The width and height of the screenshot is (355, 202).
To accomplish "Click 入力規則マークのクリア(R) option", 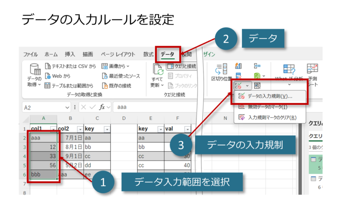I will click(x=272, y=117).
